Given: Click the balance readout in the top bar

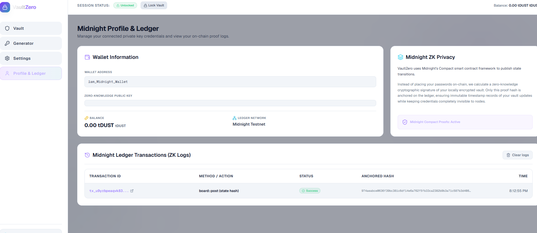Looking at the screenshot, I should [x=515, y=5].
